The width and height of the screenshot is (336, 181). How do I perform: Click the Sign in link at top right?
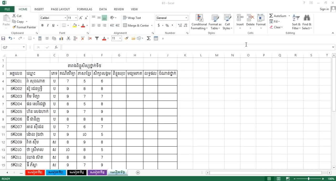[324, 9]
